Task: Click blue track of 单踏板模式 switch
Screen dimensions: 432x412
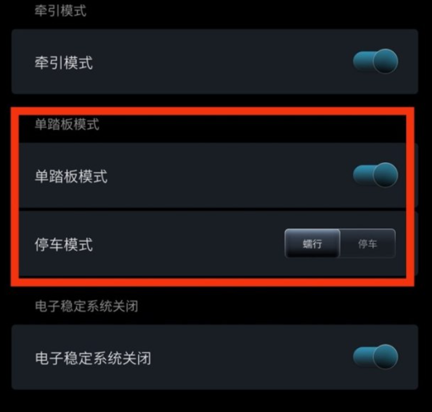Action: click(x=362, y=175)
